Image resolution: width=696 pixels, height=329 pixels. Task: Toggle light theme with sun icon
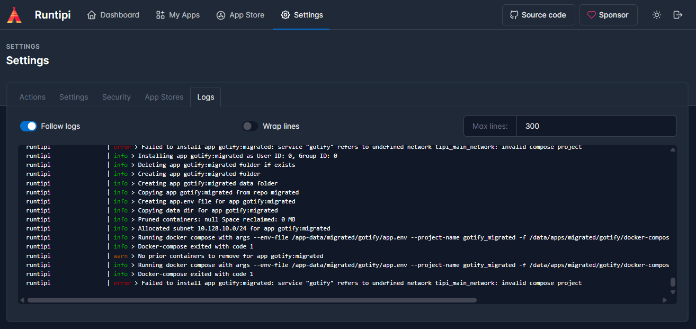click(657, 15)
